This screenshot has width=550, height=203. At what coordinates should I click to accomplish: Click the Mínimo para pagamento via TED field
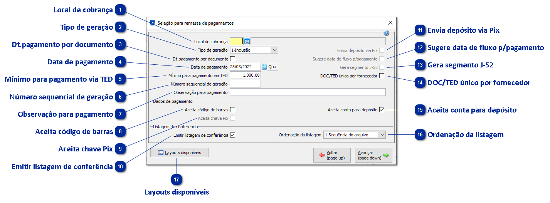[x=245, y=75]
